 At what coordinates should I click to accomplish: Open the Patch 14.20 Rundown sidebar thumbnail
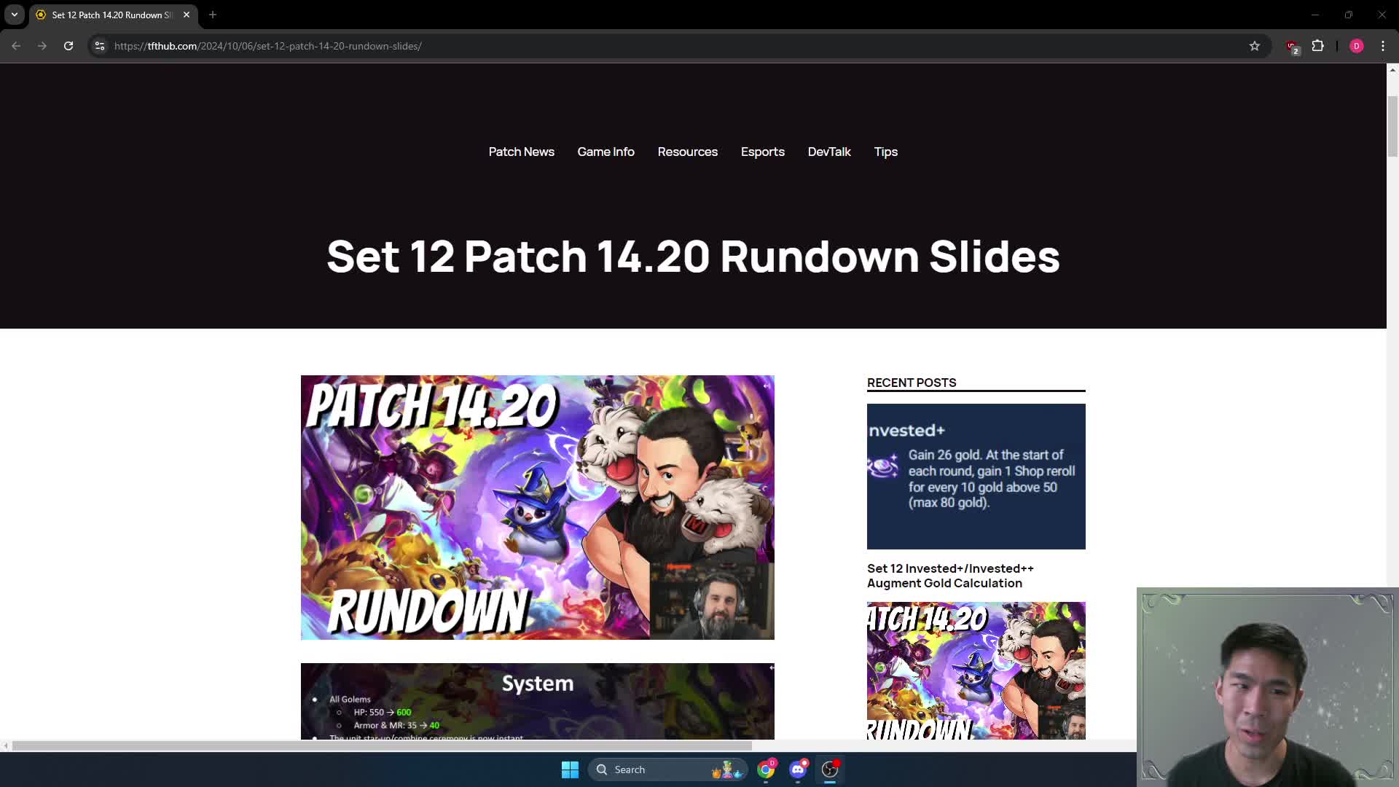tap(976, 670)
